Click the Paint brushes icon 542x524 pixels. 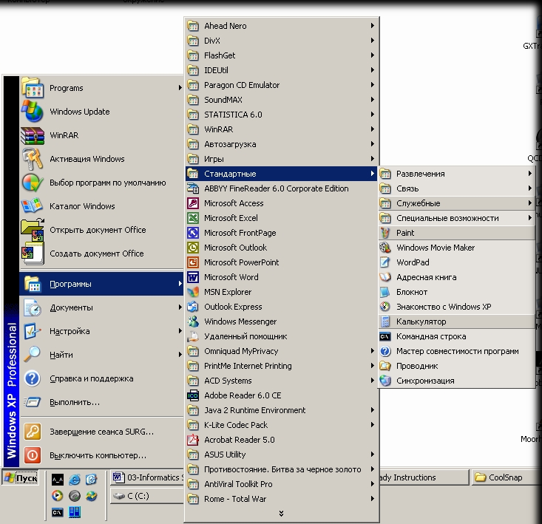pos(385,233)
